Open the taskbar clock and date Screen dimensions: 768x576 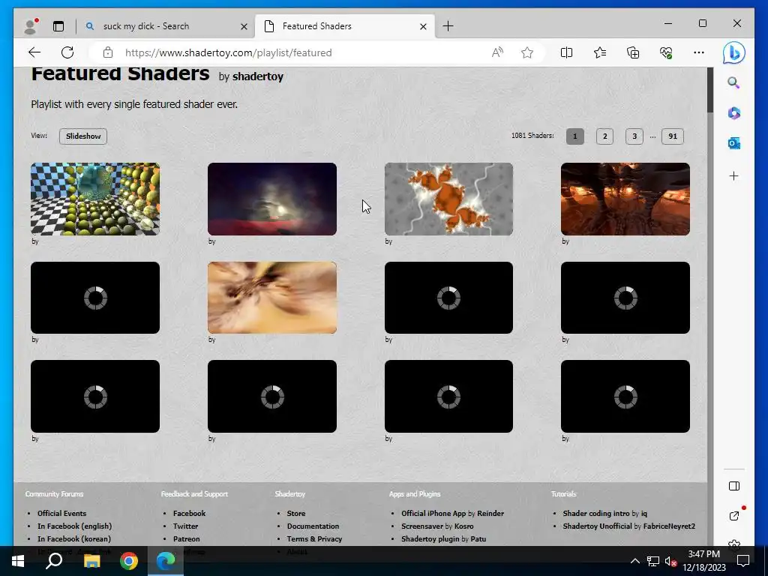pyautogui.click(x=704, y=561)
